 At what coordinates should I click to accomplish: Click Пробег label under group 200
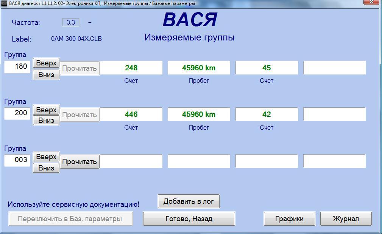(199, 127)
